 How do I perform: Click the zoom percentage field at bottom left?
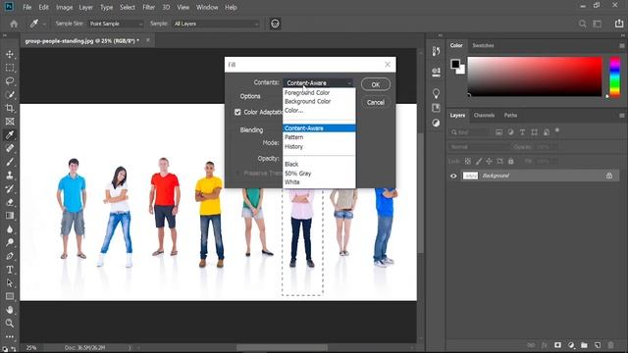click(x=31, y=348)
